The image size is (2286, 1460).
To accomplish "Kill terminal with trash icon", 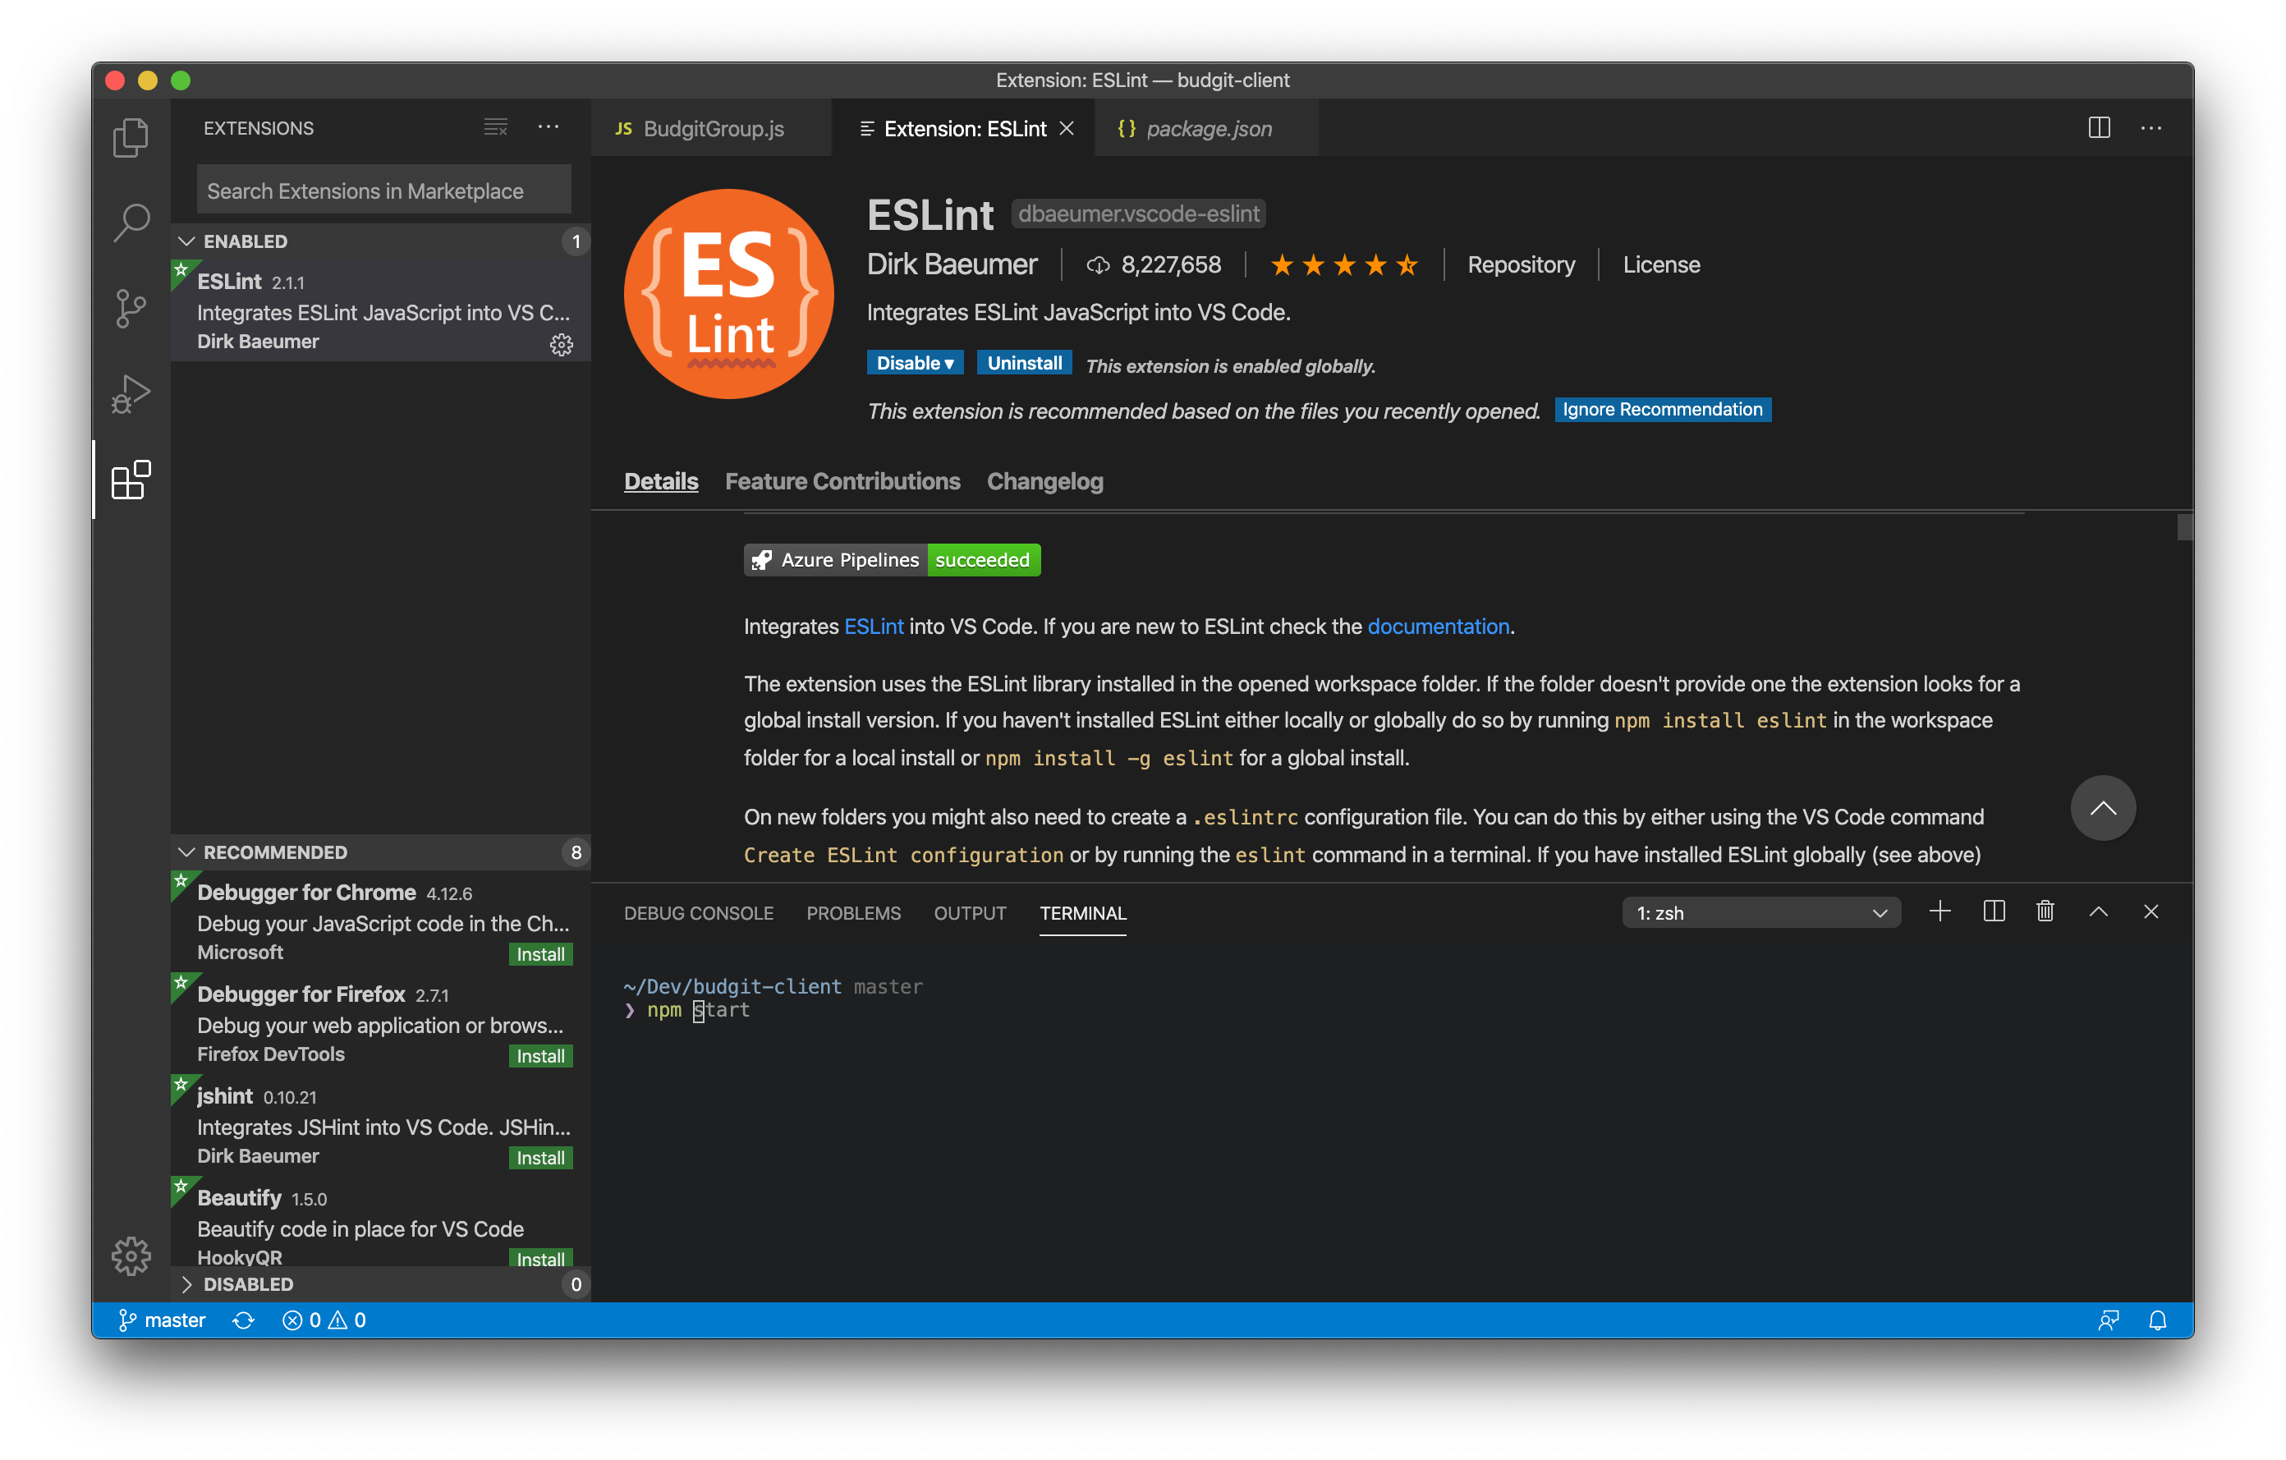I will [x=2045, y=912].
